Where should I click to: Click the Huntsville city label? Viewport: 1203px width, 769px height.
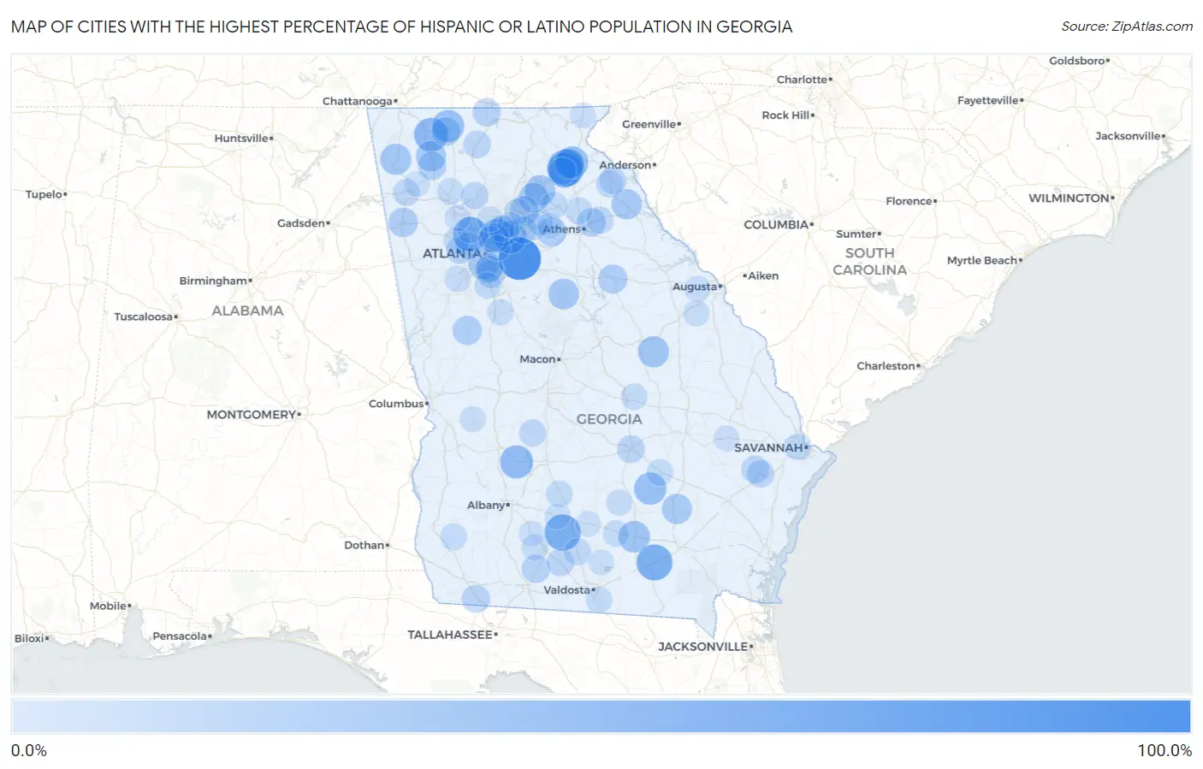point(241,138)
